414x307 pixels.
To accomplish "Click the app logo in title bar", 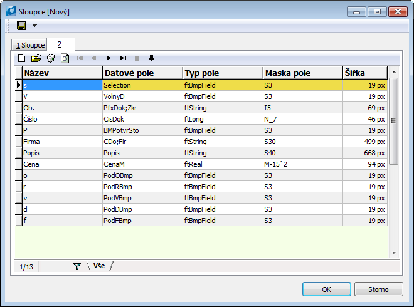I will point(11,12).
